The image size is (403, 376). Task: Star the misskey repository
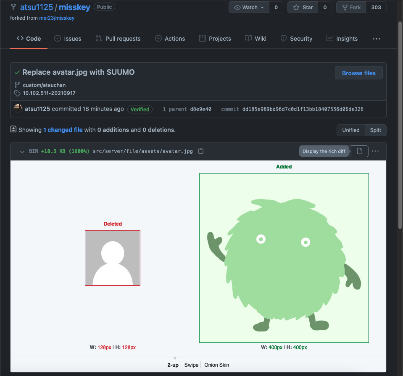[x=303, y=7]
